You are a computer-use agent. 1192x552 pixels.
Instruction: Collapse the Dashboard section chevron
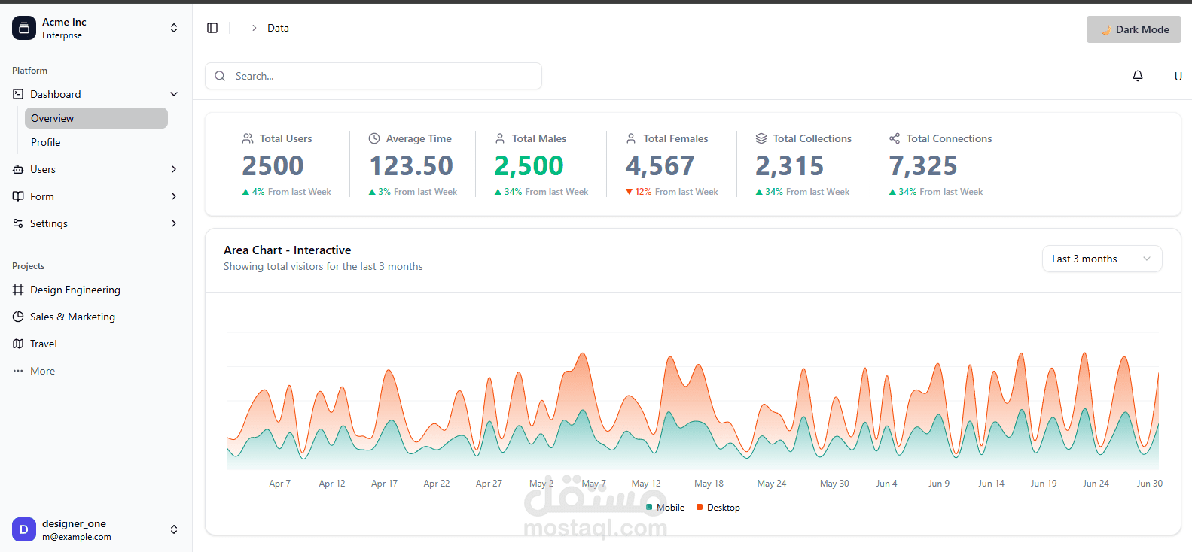point(174,94)
